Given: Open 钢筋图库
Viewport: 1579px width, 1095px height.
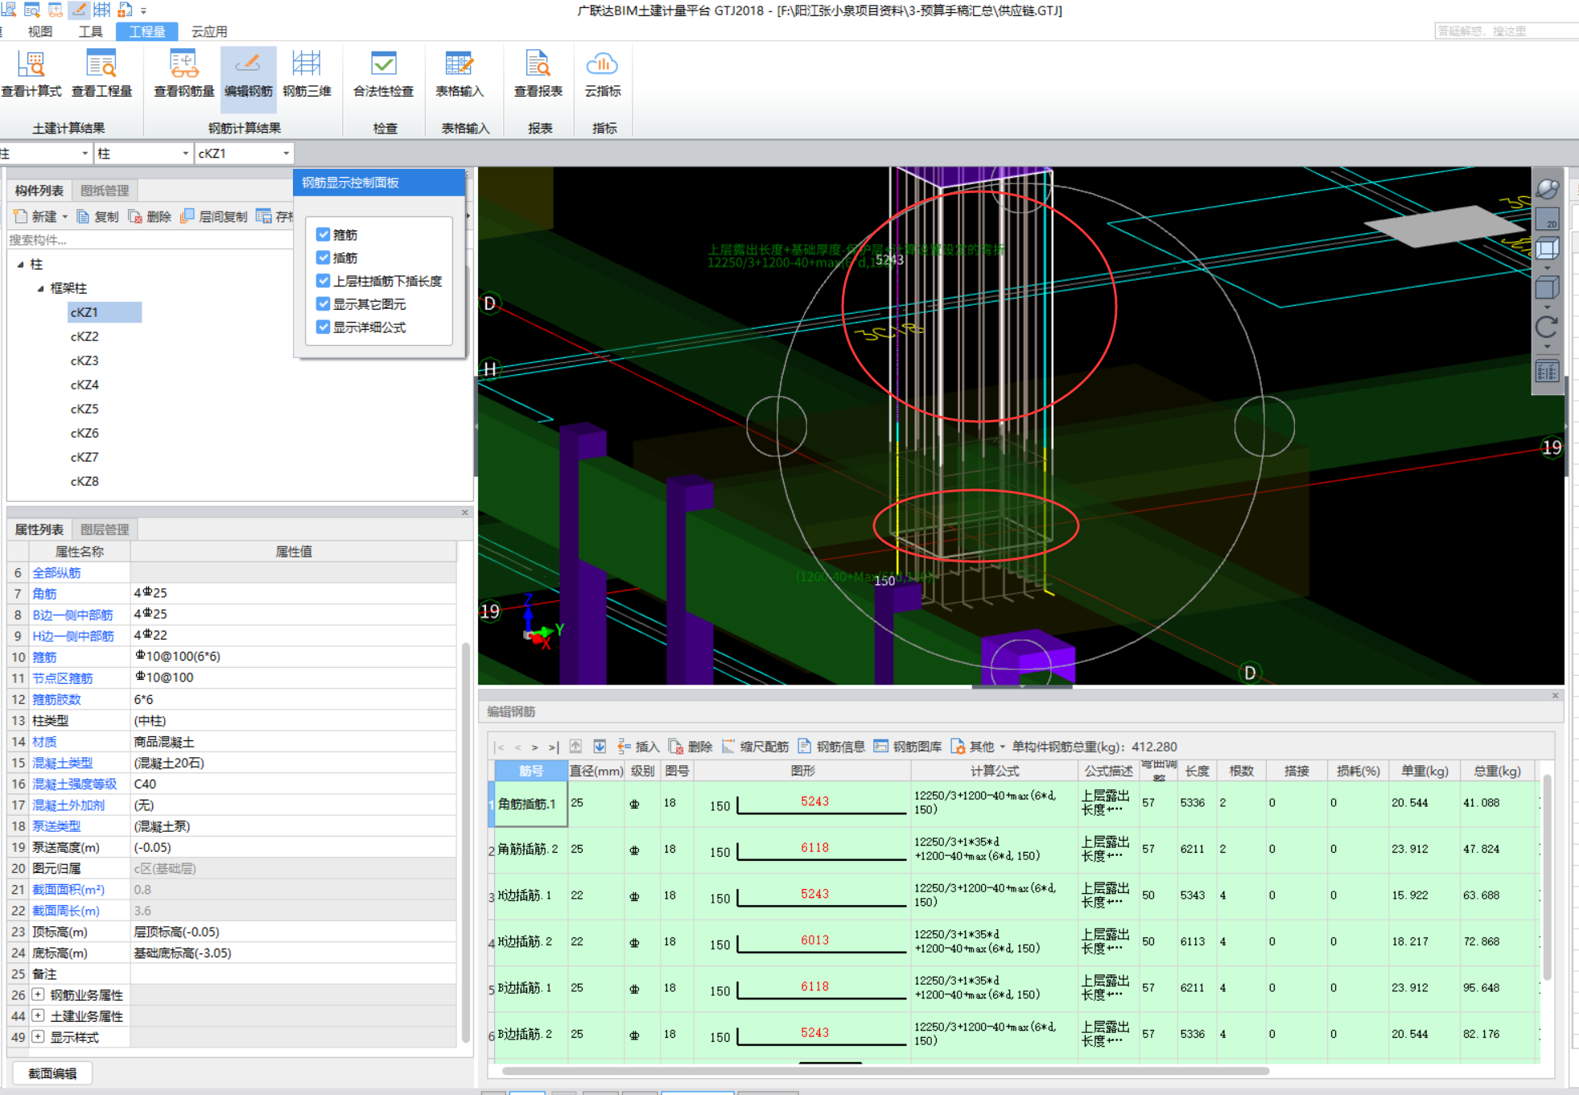Looking at the screenshot, I should (x=908, y=747).
